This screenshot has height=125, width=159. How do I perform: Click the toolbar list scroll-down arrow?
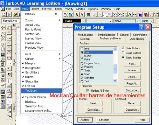tap(115, 81)
